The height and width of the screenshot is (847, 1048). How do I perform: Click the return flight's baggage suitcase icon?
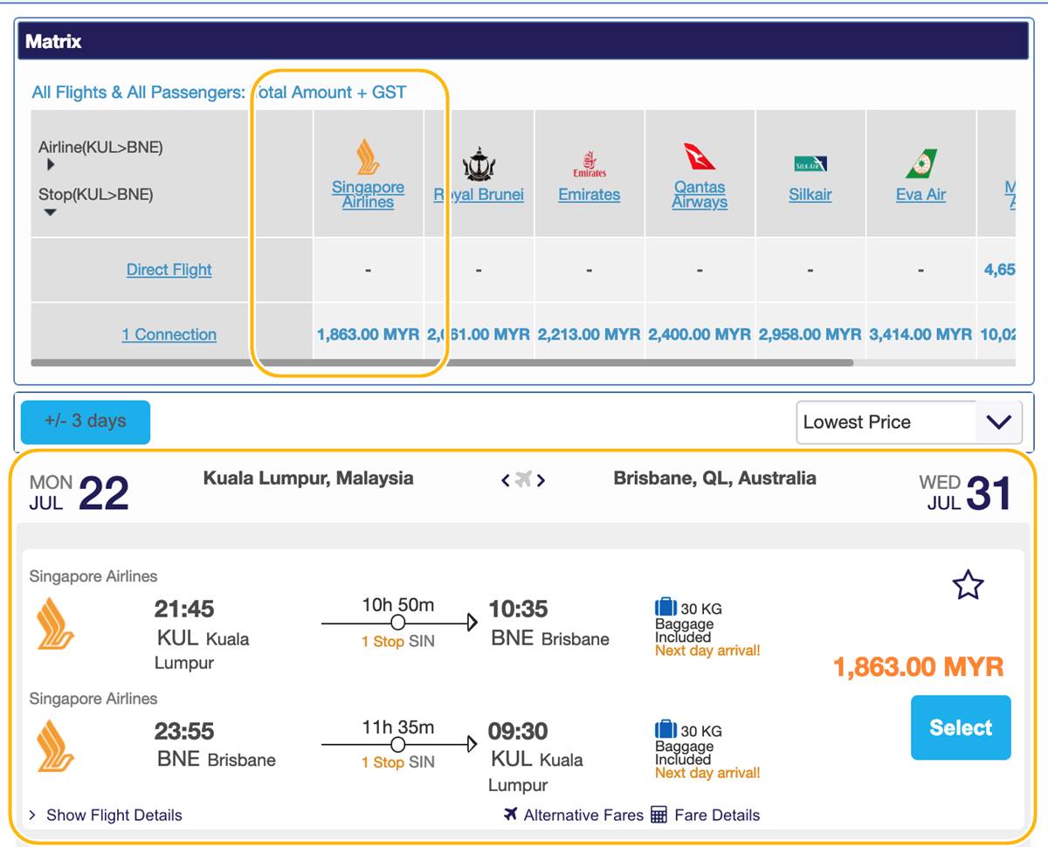tap(665, 729)
